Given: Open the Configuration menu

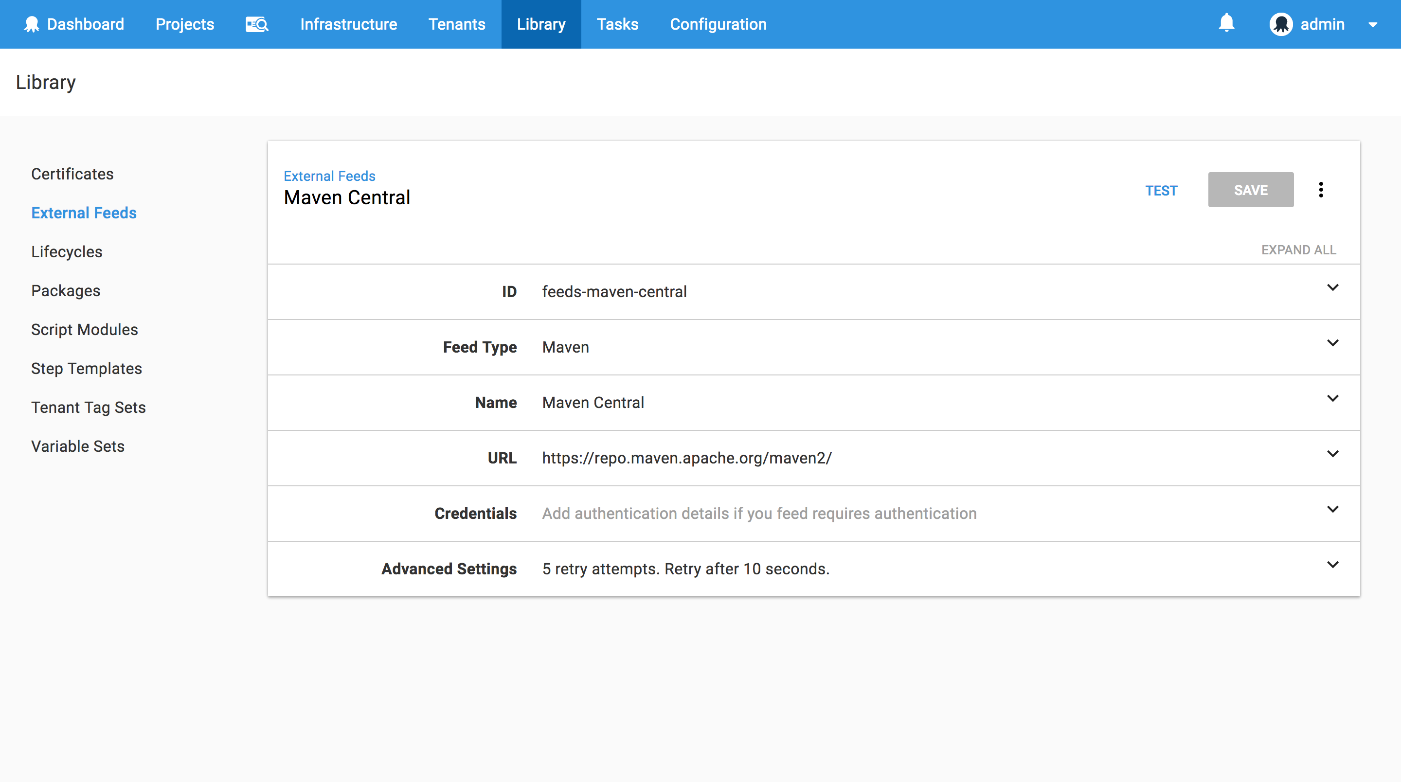Looking at the screenshot, I should pyautogui.click(x=718, y=24).
